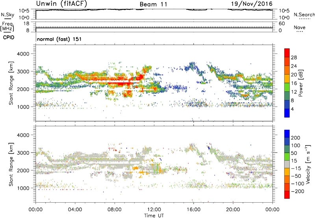This screenshot has width=315, height=218.
Task: Select the "N.Sky" legend label
Action: pos(7,15)
